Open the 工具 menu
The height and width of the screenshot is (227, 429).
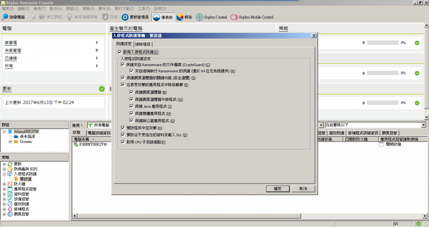tap(144, 9)
